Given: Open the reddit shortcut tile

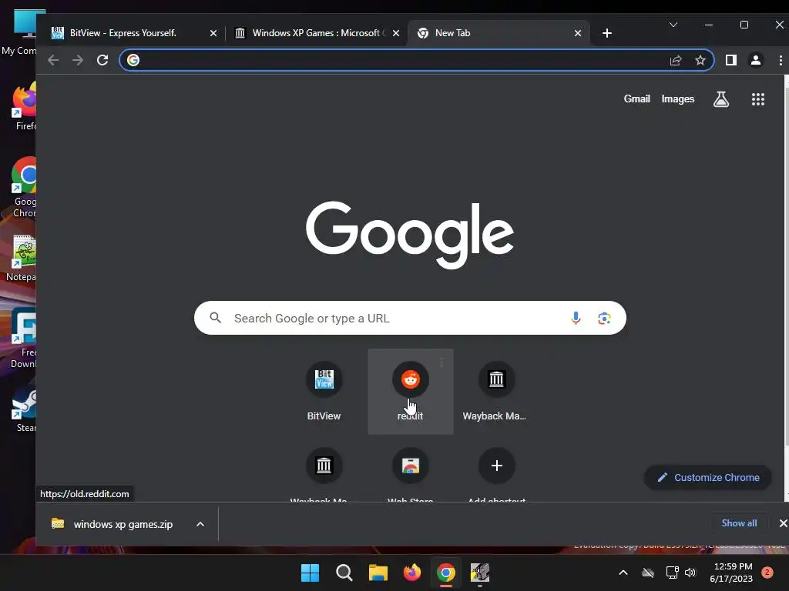Looking at the screenshot, I should click(411, 392).
